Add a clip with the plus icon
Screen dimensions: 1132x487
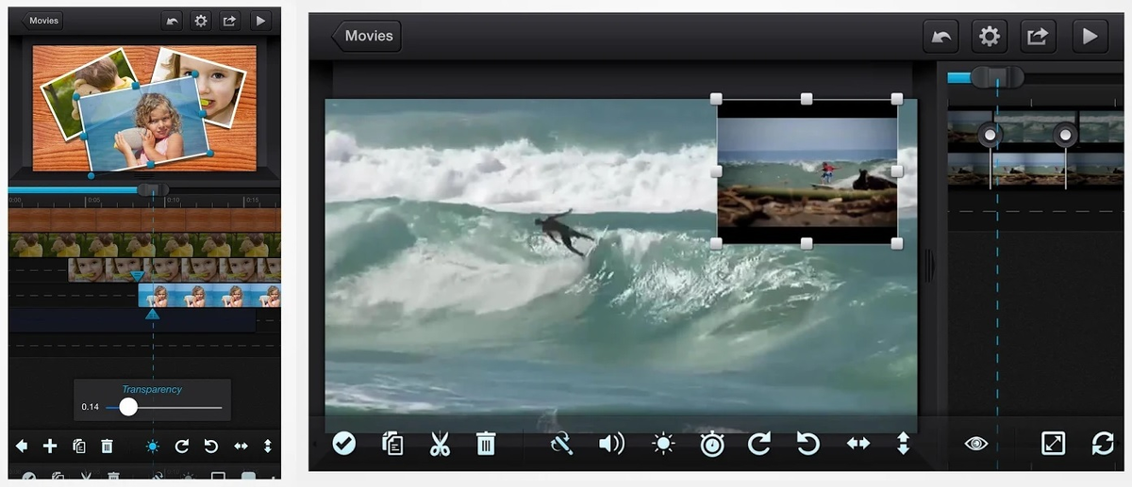coord(50,446)
